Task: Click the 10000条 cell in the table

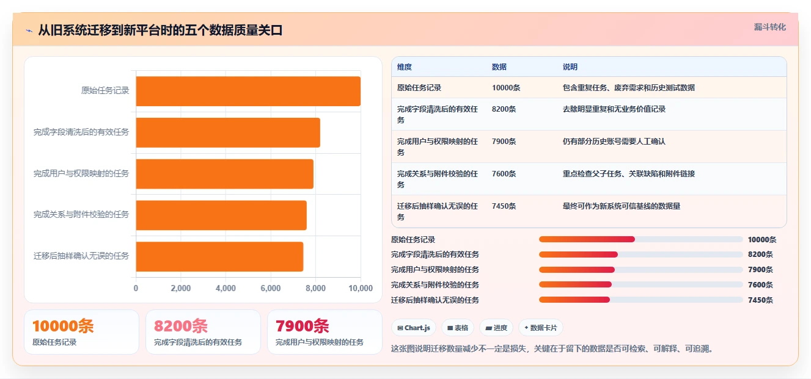Action: 506,88
